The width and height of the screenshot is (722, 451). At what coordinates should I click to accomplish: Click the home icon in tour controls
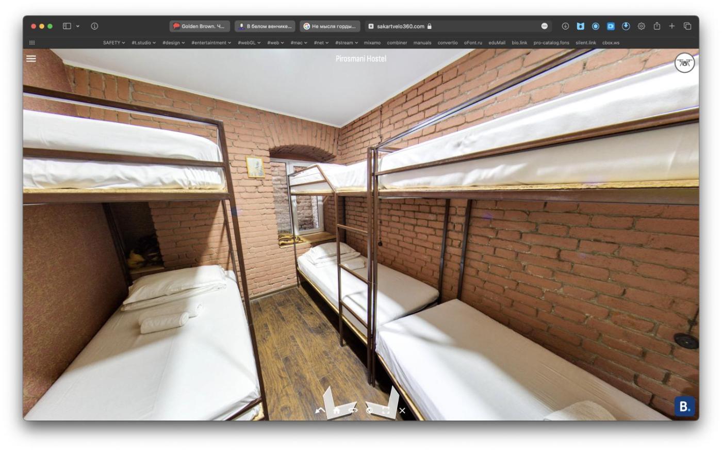(336, 411)
